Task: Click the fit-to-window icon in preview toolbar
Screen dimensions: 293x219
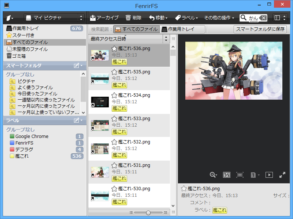Action: click(x=240, y=175)
